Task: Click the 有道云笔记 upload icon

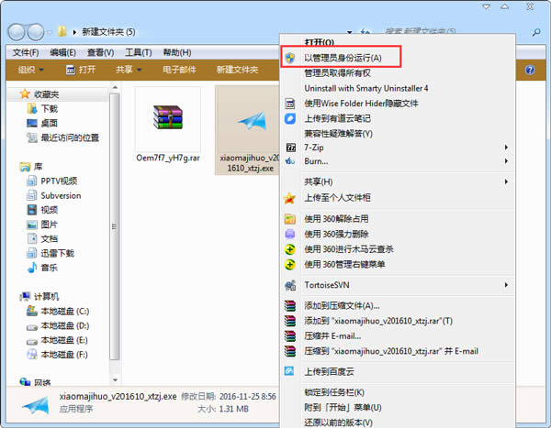Action: (x=290, y=118)
